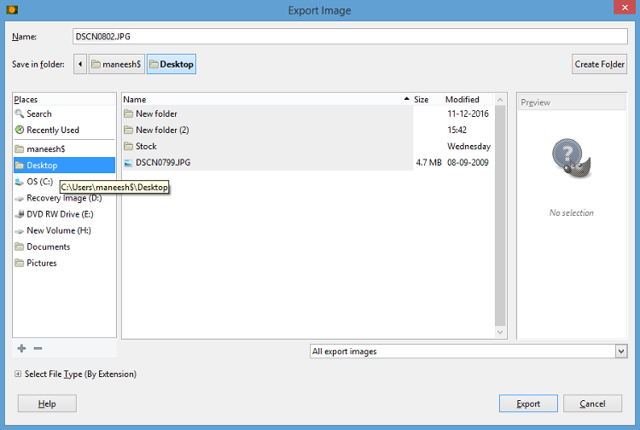Click the file list vertical scrollbar track
640x430 pixels.
pos(500,216)
